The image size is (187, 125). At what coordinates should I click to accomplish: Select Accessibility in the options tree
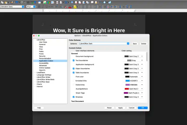click(x=44, y=63)
